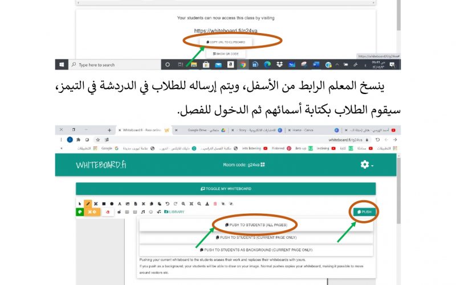Click the Show QR Code button

pyautogui.click(x=226, y=54)
